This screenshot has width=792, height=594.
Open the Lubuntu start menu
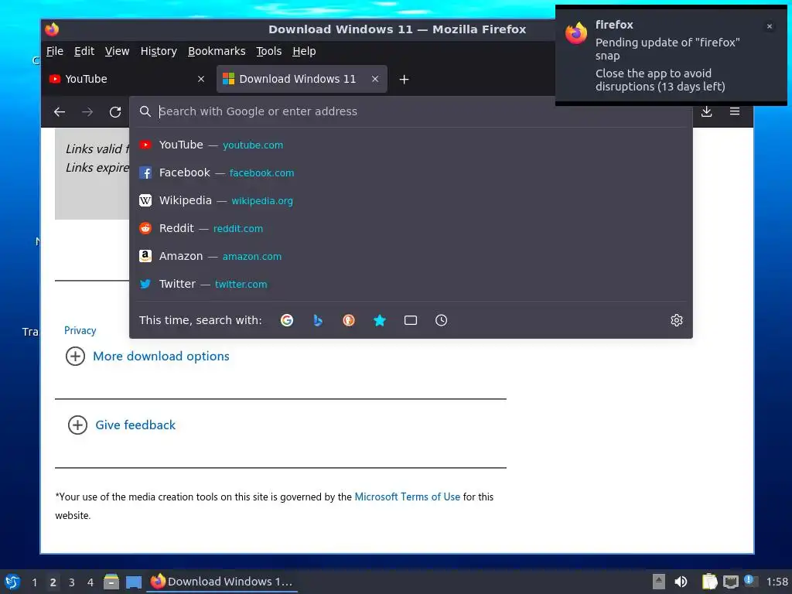pyautogui.click(x=12, y=582)
